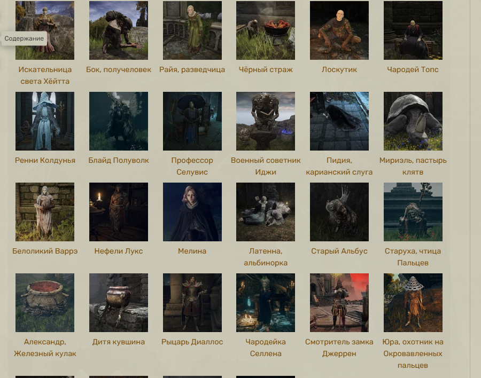Click the Старый Альбус portrait
This screenshot has width=481, height=378.
click(339, 212)
